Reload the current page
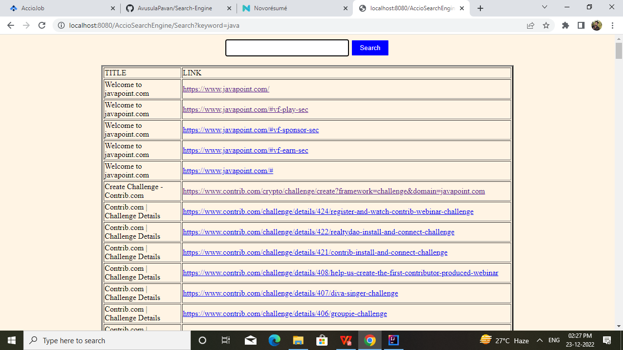The width and height of the screenshot is (623, 350). (x=42, y=25)
